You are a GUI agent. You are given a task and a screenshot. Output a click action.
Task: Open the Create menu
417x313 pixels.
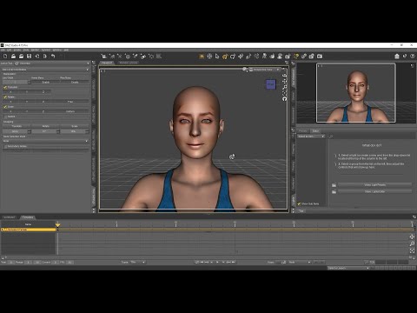click(x=17, y=50)
